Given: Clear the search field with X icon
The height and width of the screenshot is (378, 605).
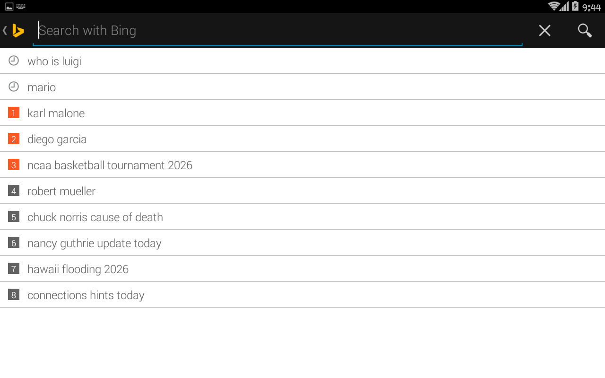Looking at the screenshot, I should point(544,31).
